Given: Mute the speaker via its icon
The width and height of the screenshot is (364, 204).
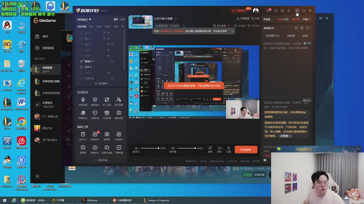Looking at the screenshot, I should 173,148.
